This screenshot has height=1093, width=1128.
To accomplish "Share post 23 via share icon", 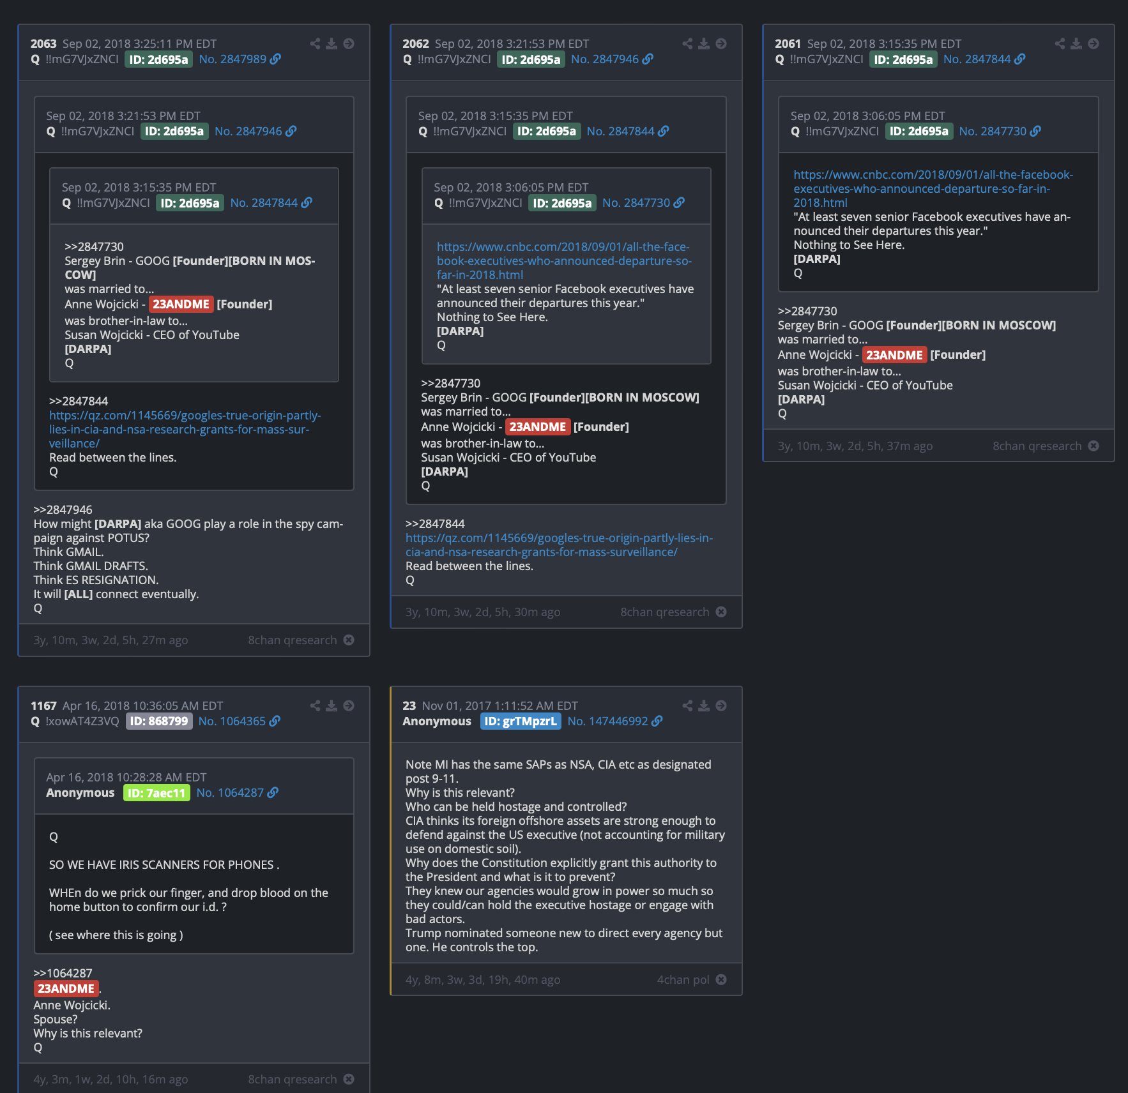I will coord(687,705).
